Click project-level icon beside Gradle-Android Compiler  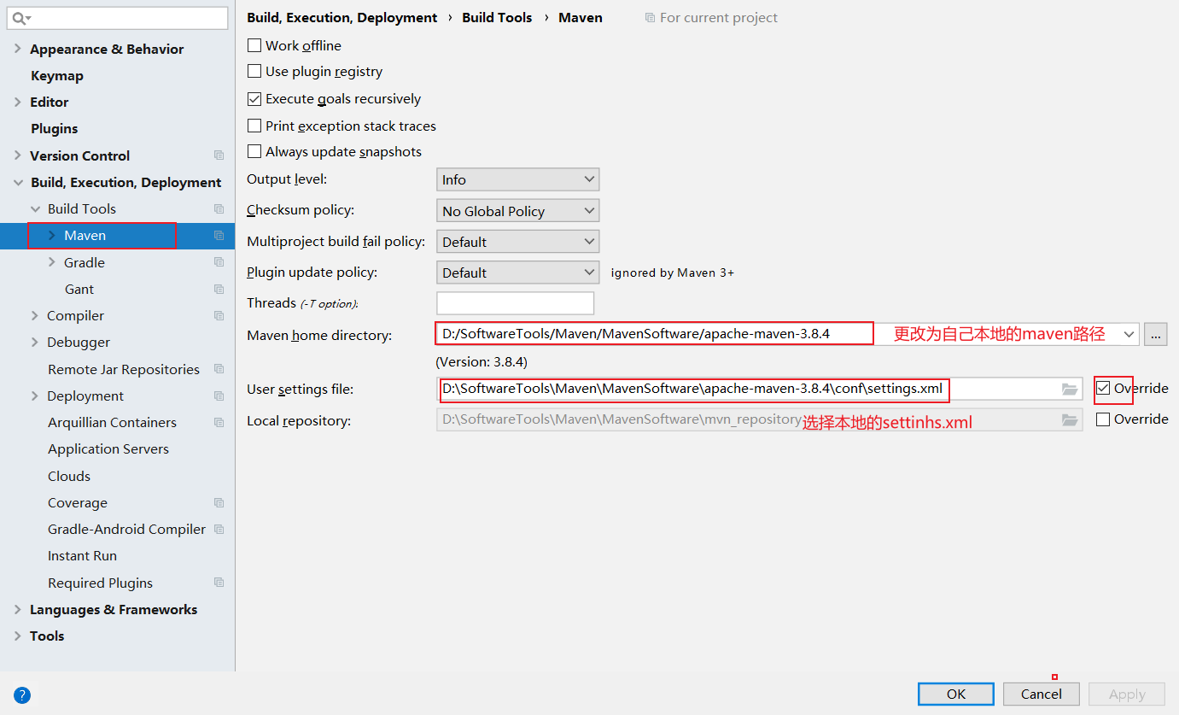219,529
